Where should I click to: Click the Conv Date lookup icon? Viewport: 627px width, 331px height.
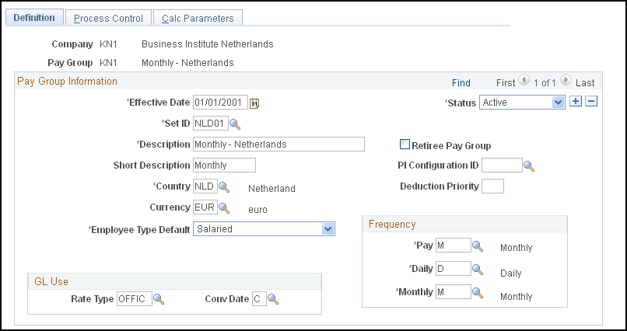(272, 299)
